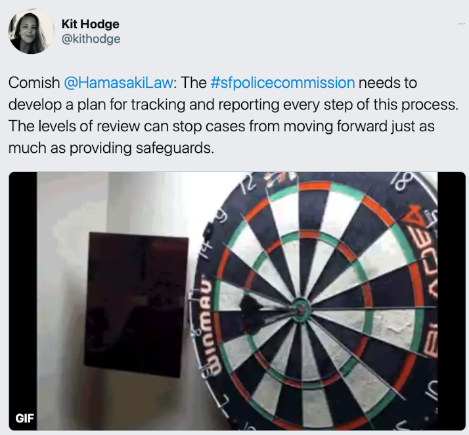The image size is (469, 435).
Task: Open the @kithodge handle link
Action: (x=91, y=39)
